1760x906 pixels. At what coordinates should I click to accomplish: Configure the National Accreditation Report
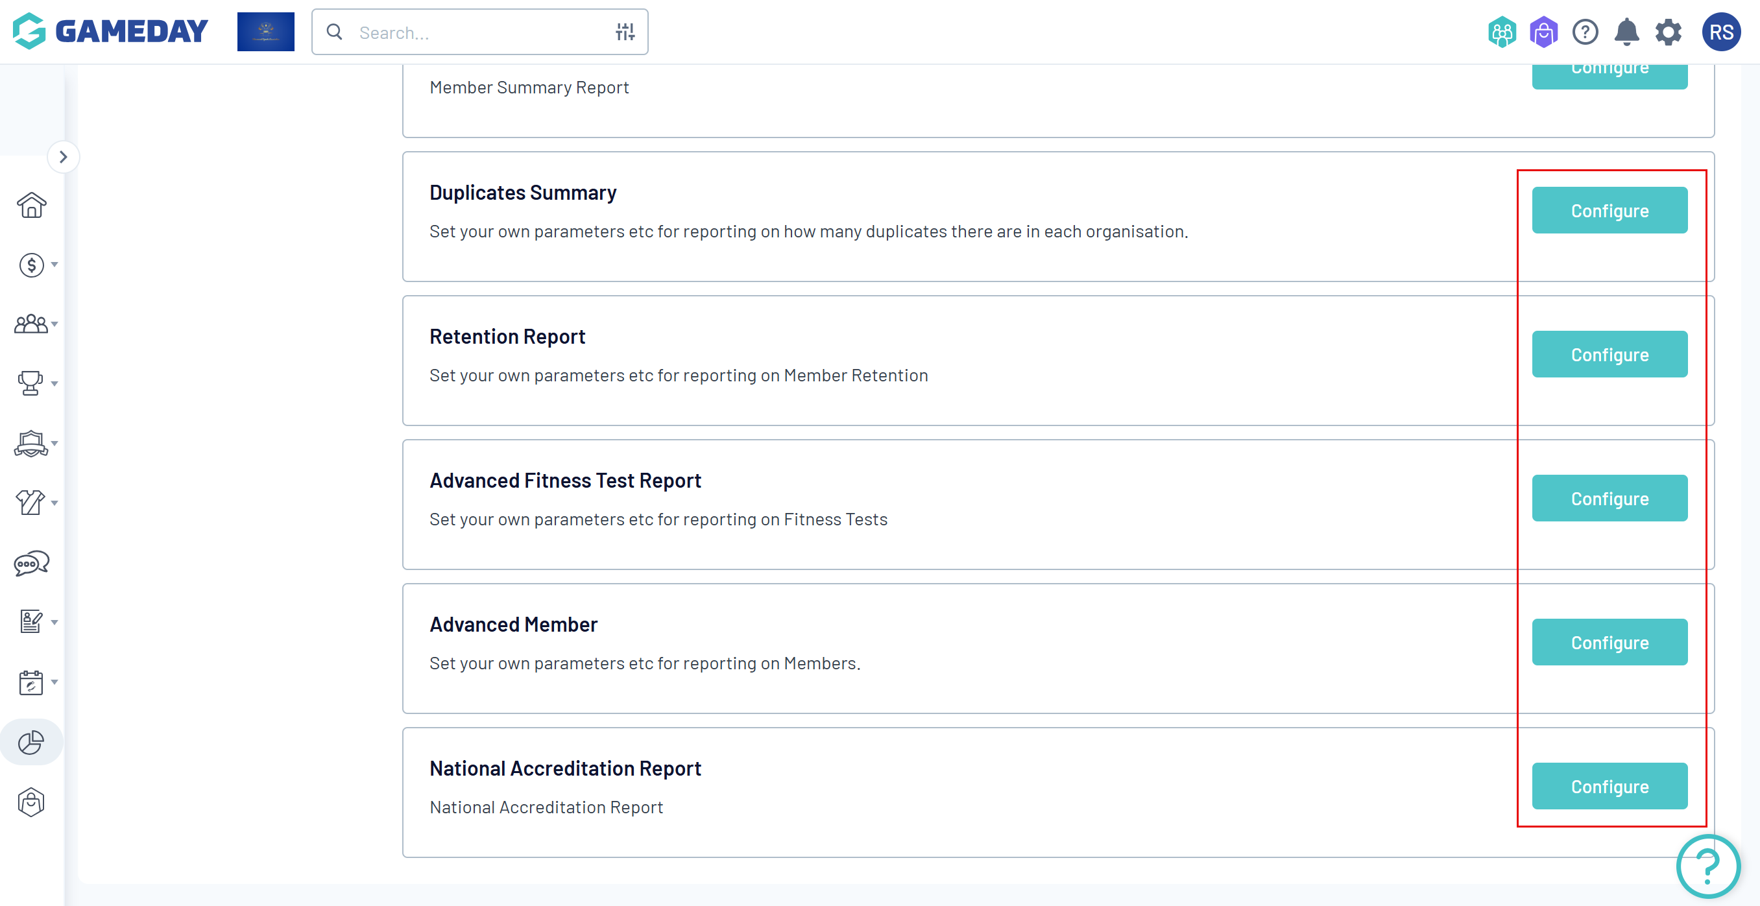1609,787
